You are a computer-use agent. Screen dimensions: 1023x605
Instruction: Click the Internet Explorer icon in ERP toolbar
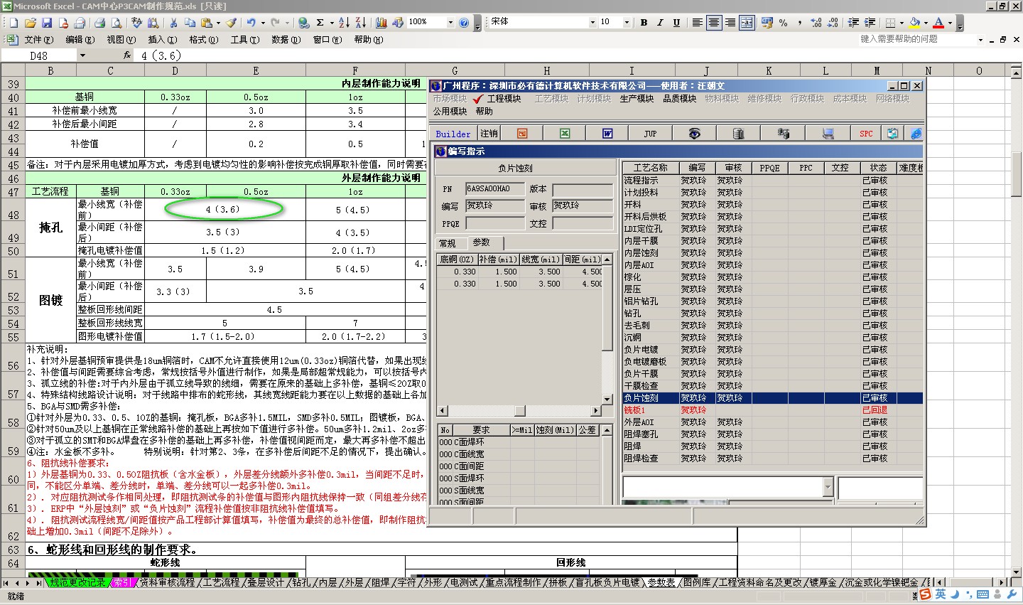[x=916, y=134]
